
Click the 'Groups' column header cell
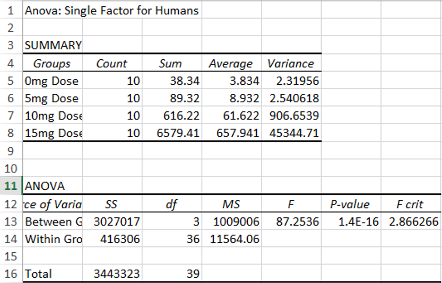click(52, 64)
